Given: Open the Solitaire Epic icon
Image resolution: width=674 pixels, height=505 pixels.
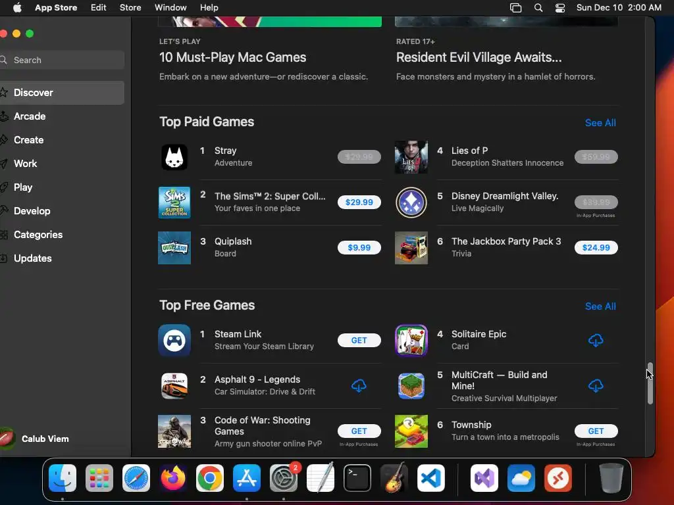Looking at the screenshot, I should coord(411,340).
